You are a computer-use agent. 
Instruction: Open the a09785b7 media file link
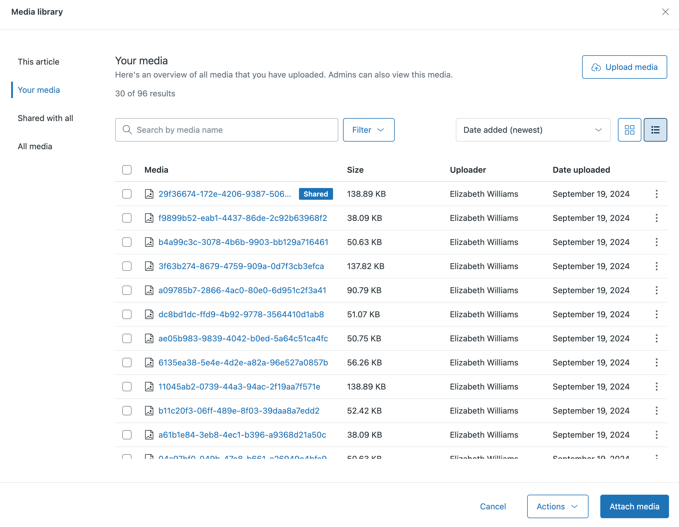tap(242, 290)
